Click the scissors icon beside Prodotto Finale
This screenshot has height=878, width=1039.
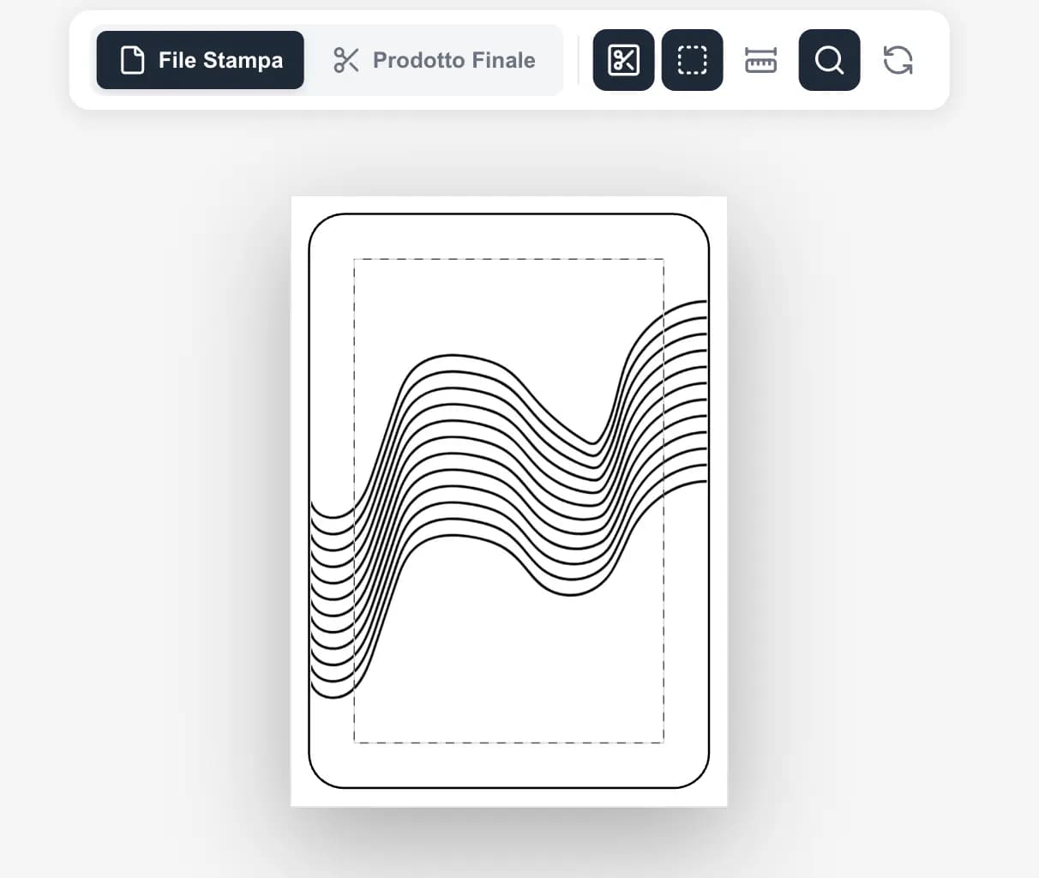tap(346, 60)
